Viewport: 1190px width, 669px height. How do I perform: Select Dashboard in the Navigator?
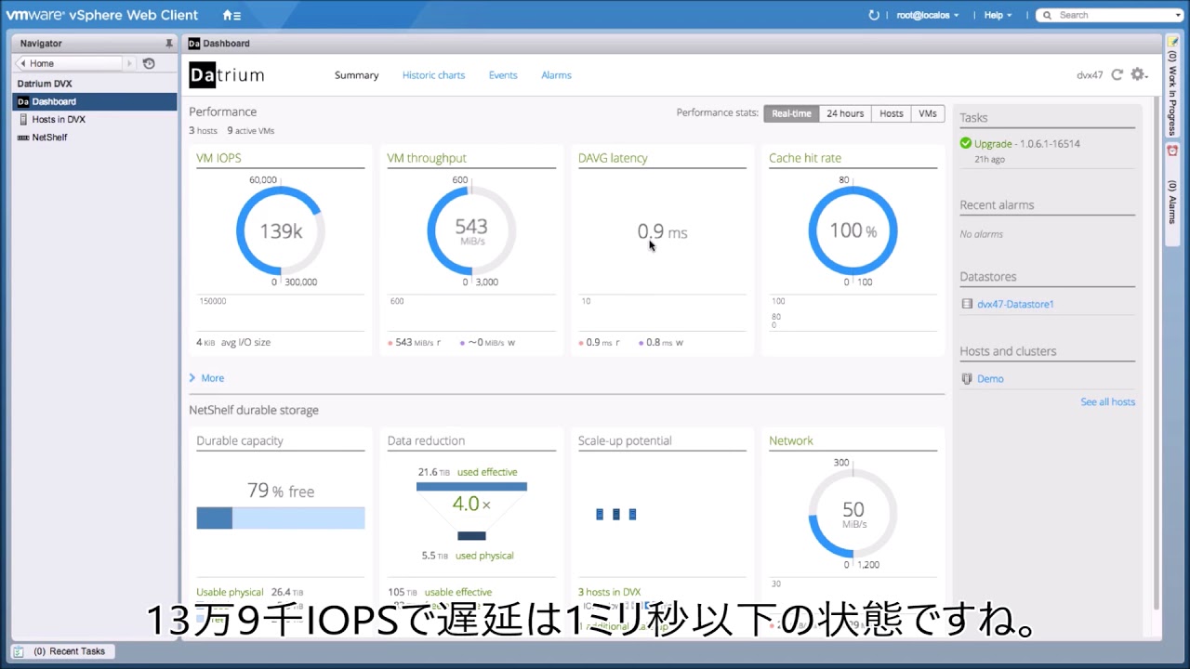[95, 101]
